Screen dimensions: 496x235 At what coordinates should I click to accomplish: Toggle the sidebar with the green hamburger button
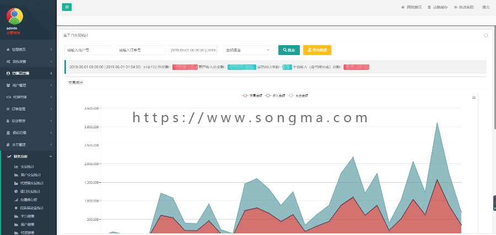point(67,7)
